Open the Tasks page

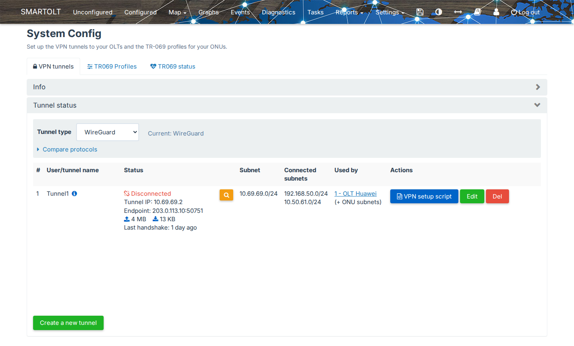315,12
